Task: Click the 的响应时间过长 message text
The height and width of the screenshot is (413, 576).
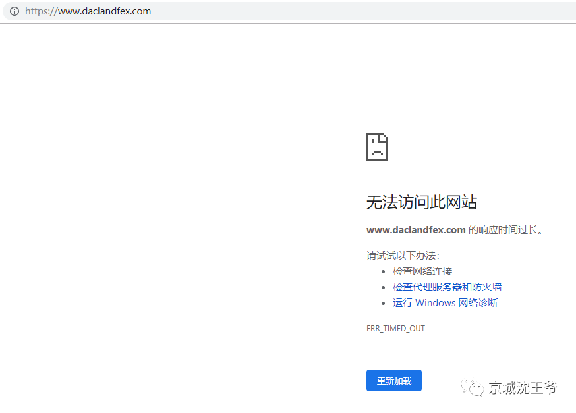Action: [506, 231]
